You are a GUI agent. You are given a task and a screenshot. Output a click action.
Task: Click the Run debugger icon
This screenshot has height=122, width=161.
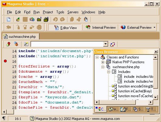(x=9, y=27)
